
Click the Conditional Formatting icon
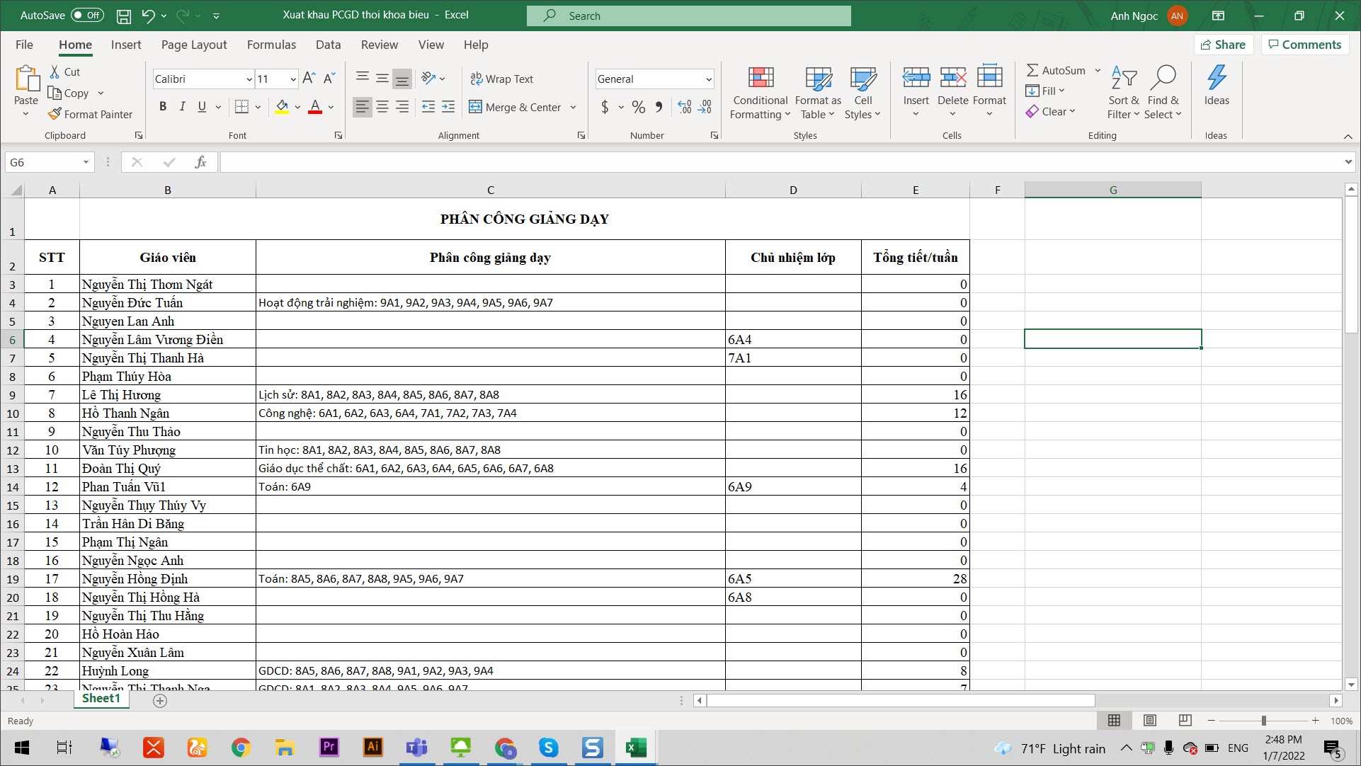click(x=760, y=78)
